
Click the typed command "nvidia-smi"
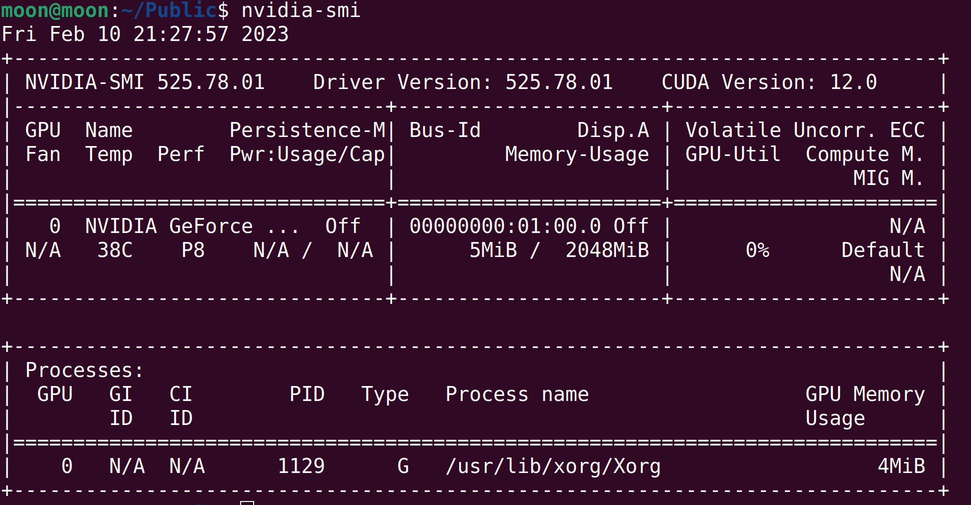click(301, 10)
